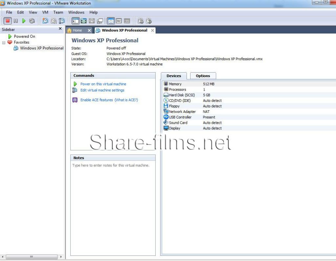Image resolution: width=336 pixels, height=261 pixels.
Task: Toggle the Show Sidebar toolbar button
Action: coord(76,21)
